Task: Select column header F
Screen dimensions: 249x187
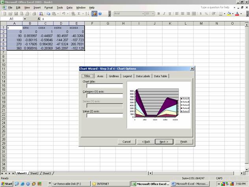Action: [x=92, y=24]
